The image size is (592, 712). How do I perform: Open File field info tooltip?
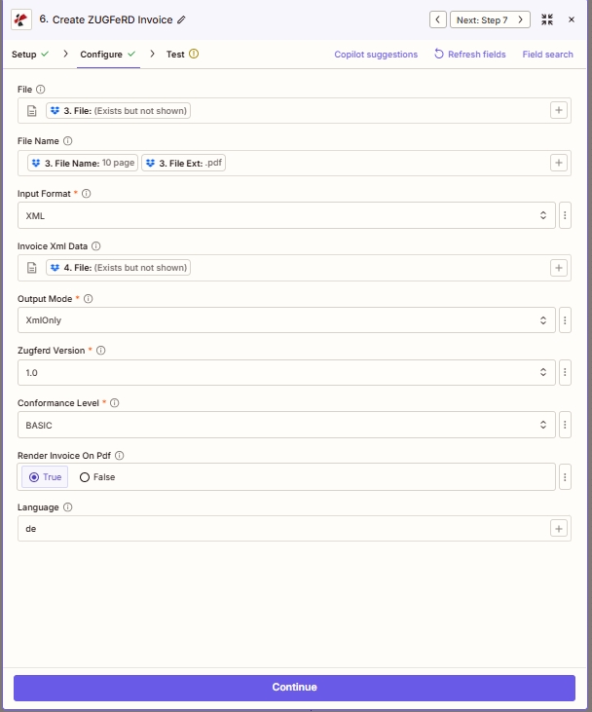[x=40, y=89]
